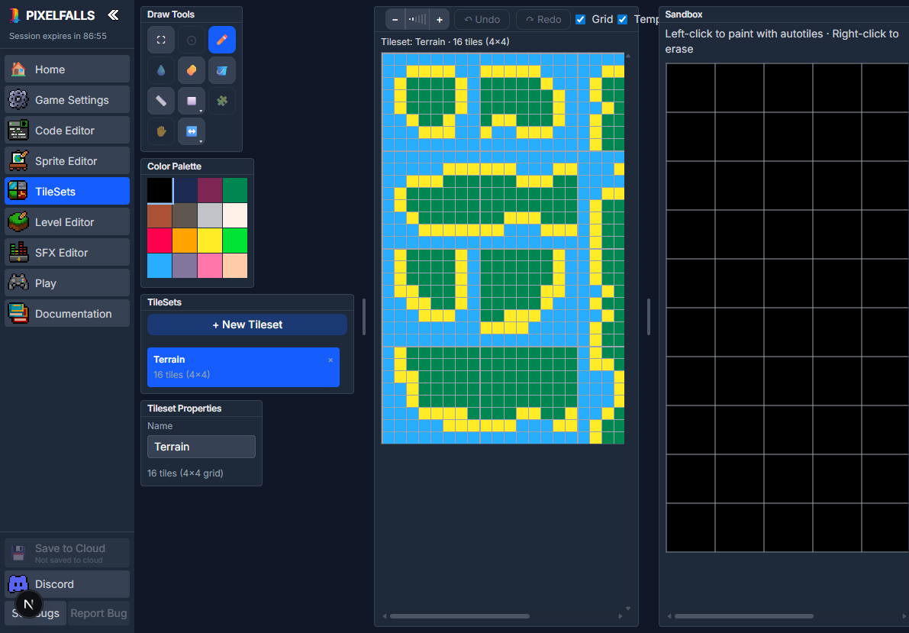Screen dimensions: 909x633
Task: Select the puzzle piece tool
Action: (222, 101)
